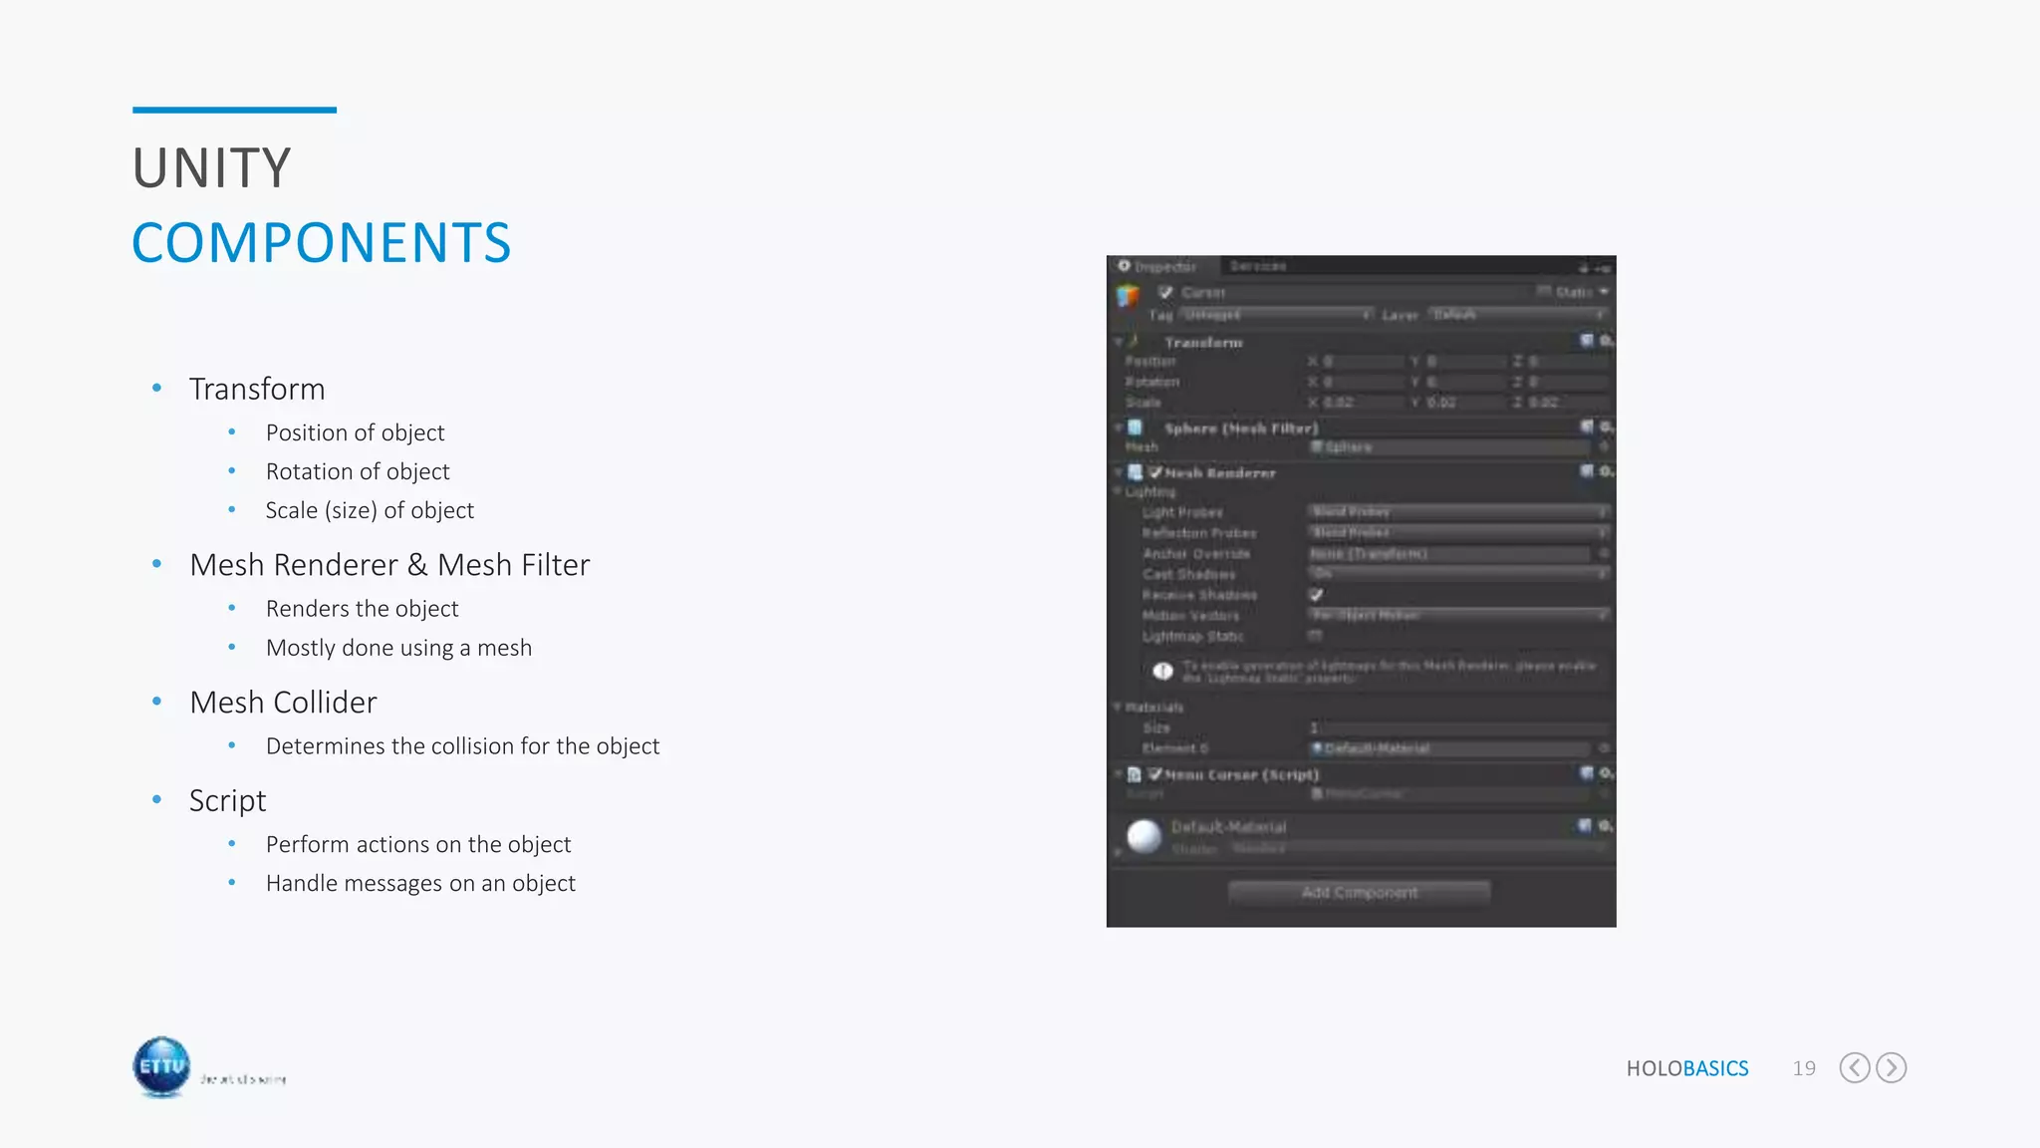Go to previous slide arrow

click(x=1854, y=1067)
